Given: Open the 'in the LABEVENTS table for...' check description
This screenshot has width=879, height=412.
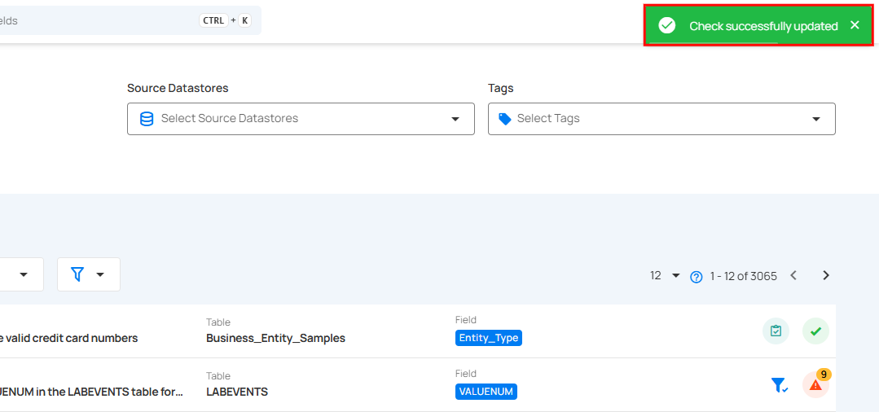Looking at the screenshot, I should [x=92, y=392].
